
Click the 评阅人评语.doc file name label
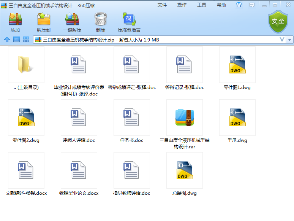point(79,140)
